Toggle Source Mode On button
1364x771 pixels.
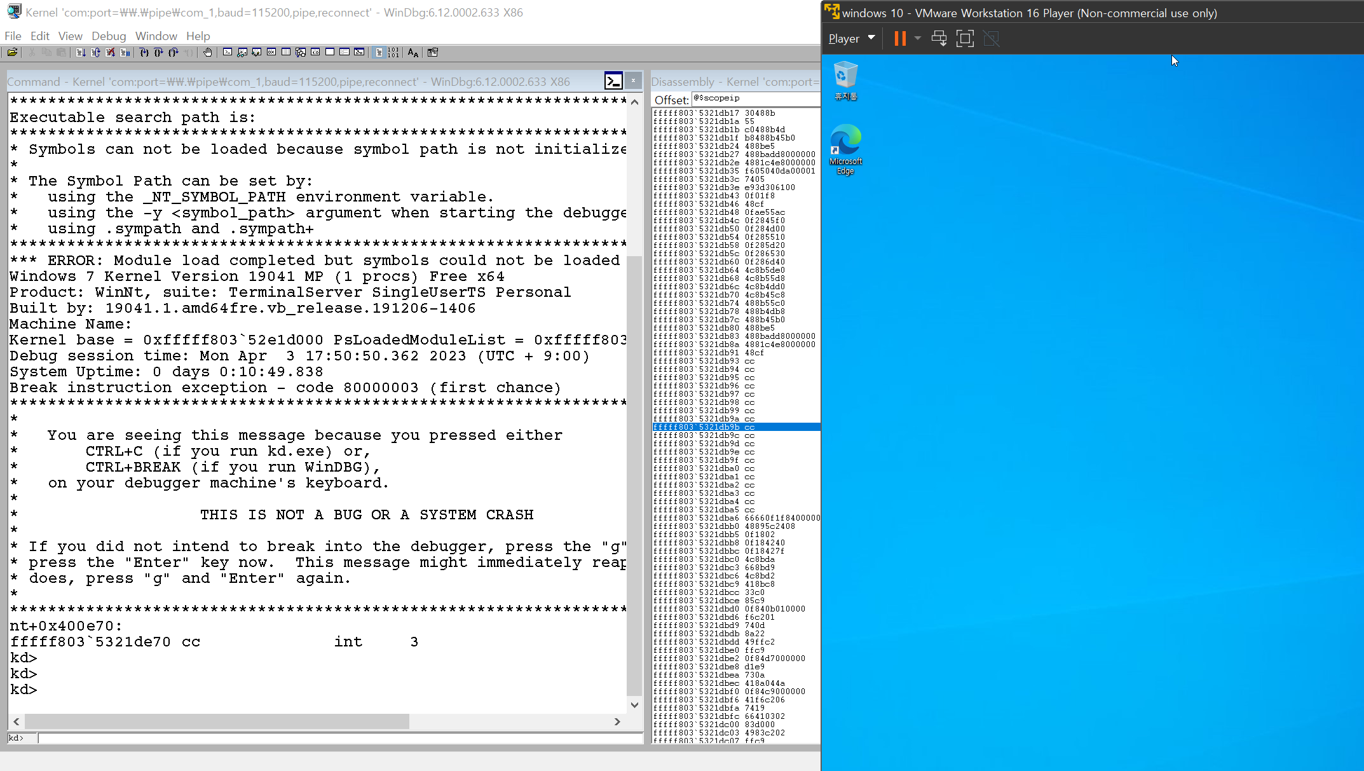[379, 53]
